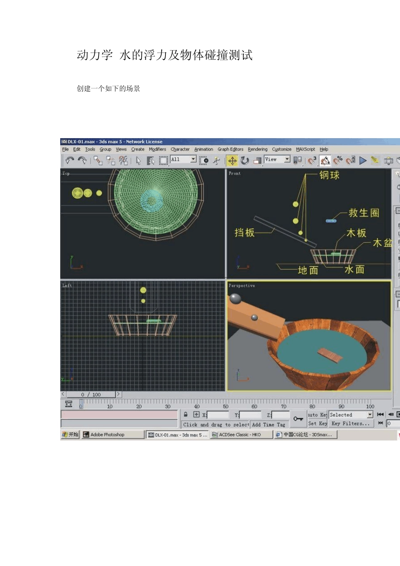400x566 pixels.
Task: Click the Perspective viewport label
Action: point(242,286)
